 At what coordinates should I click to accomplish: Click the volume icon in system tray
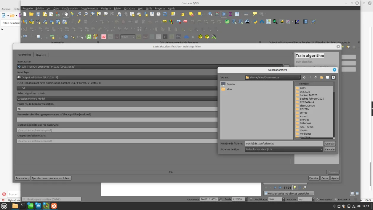[x=359, y=206]
